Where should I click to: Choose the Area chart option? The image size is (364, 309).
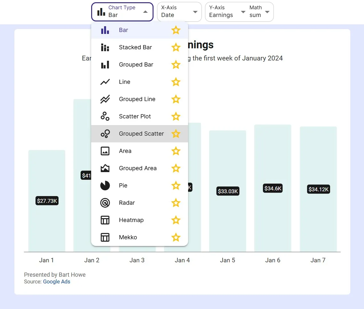tap(125, 151)
